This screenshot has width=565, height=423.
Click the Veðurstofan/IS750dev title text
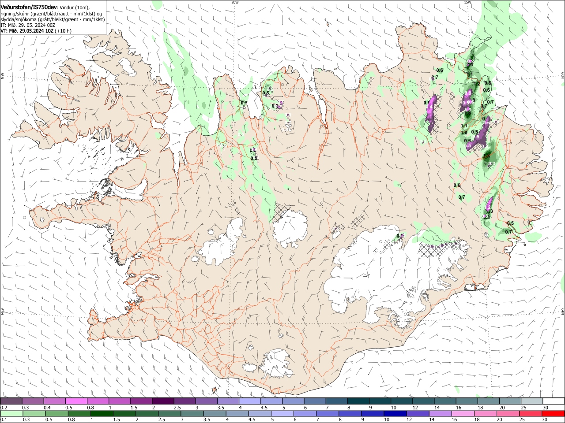[29, 7]
